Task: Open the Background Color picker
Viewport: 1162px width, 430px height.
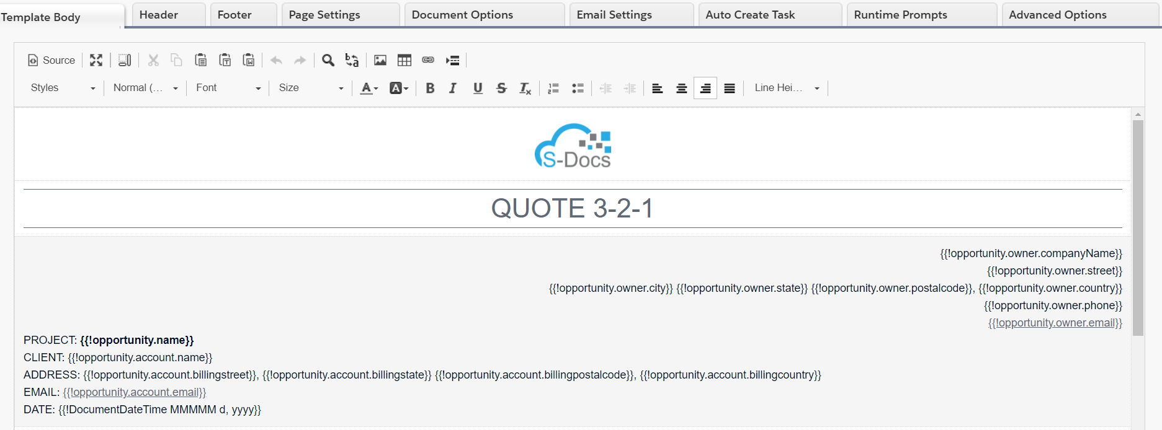Action: (x=398, y=88)
